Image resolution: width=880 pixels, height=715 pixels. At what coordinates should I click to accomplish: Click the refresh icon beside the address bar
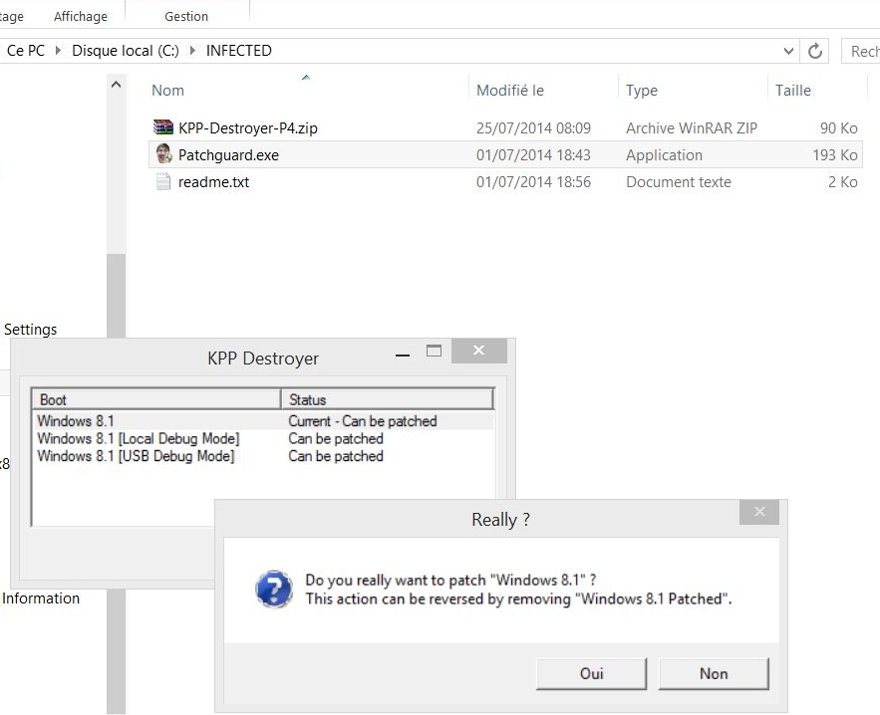click(815, 51)
